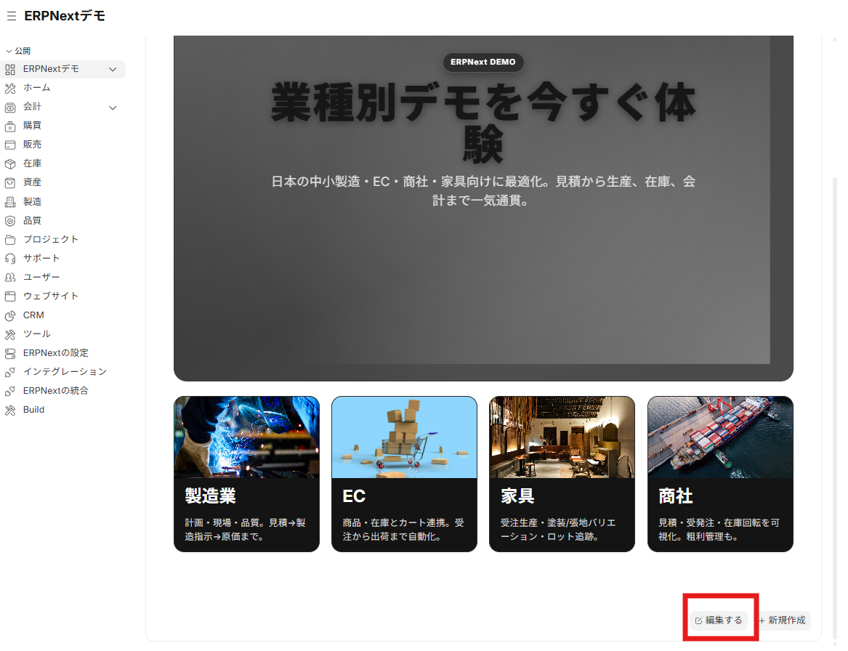Click the 新規作成 button
848x651 pixels.
782,620
